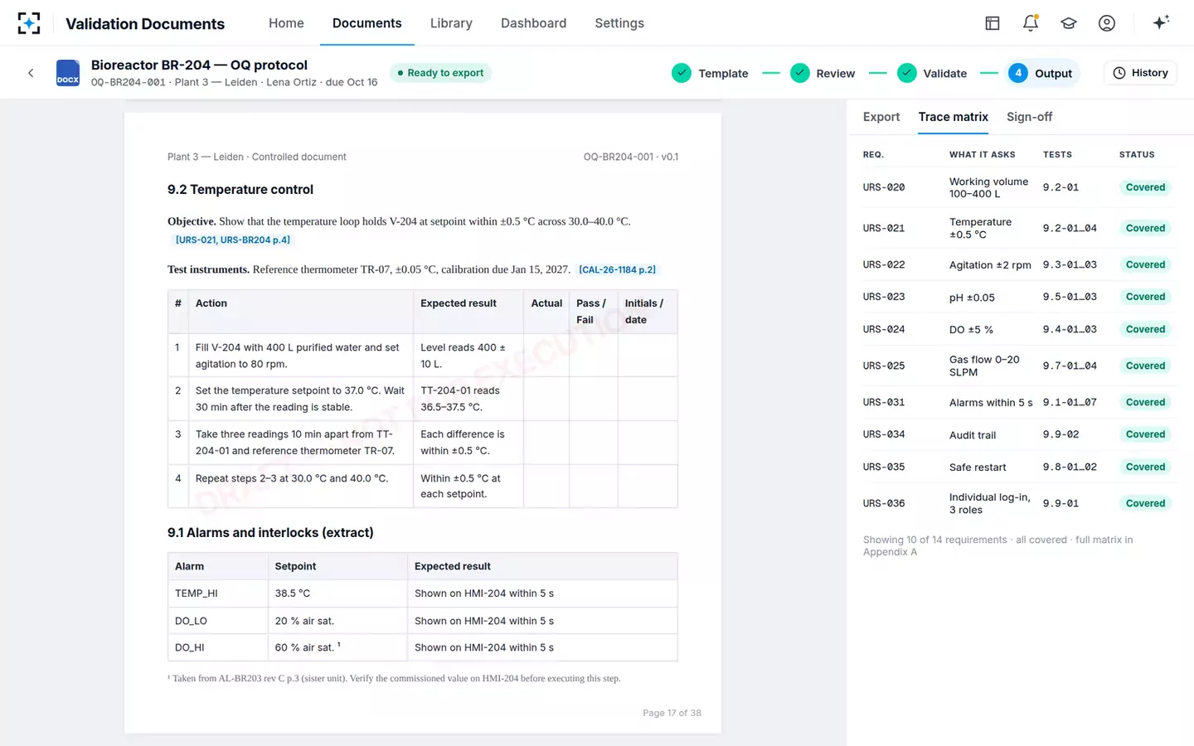Select requirement URS-020 row
Viewport: 1194px width, 746px height.
click(1019, 187)
